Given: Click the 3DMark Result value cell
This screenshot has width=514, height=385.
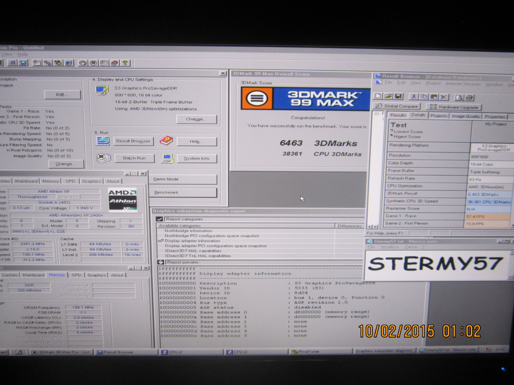Looking at the screenshot, I should pos(490,195).
